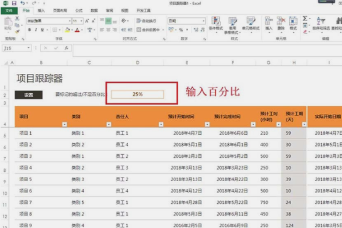Toggle underline formatting
The image size is (342, 228).
pyautogui.click(x=43, y=30)
